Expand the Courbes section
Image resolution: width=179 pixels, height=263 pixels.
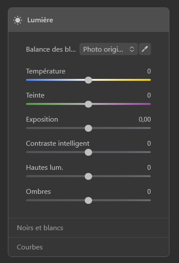click(x=89, y=247)
